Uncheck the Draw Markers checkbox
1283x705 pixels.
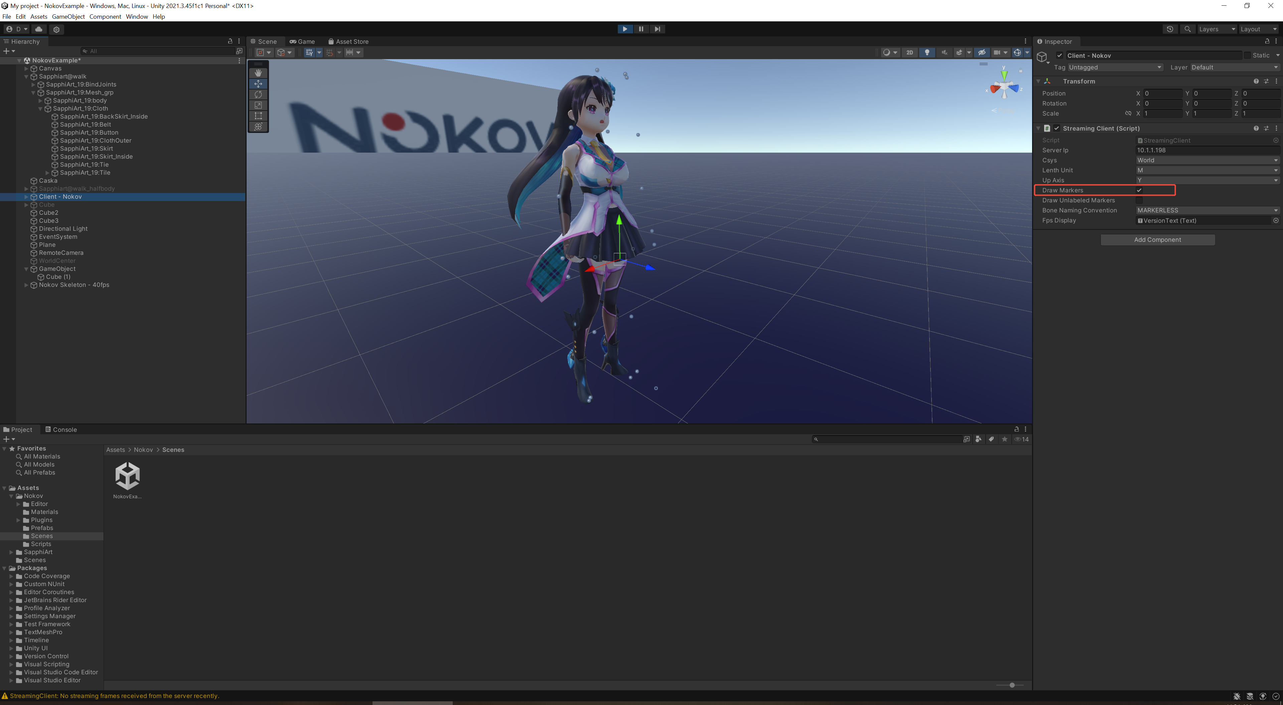[1139, 190]
